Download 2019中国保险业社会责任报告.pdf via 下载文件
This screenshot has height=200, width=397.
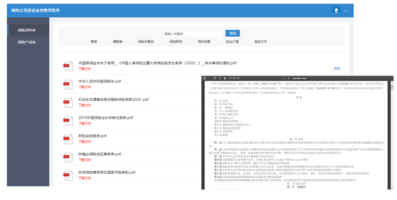(85, 123)
